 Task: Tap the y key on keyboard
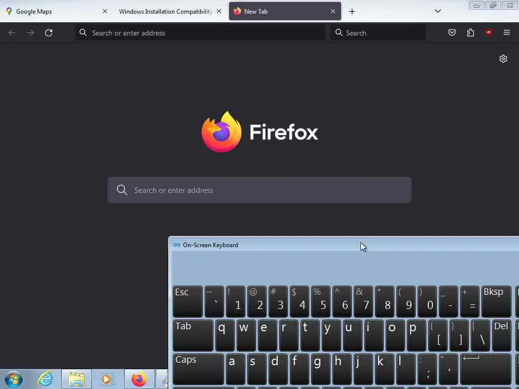pyautogui.click(x=331, y=335)
